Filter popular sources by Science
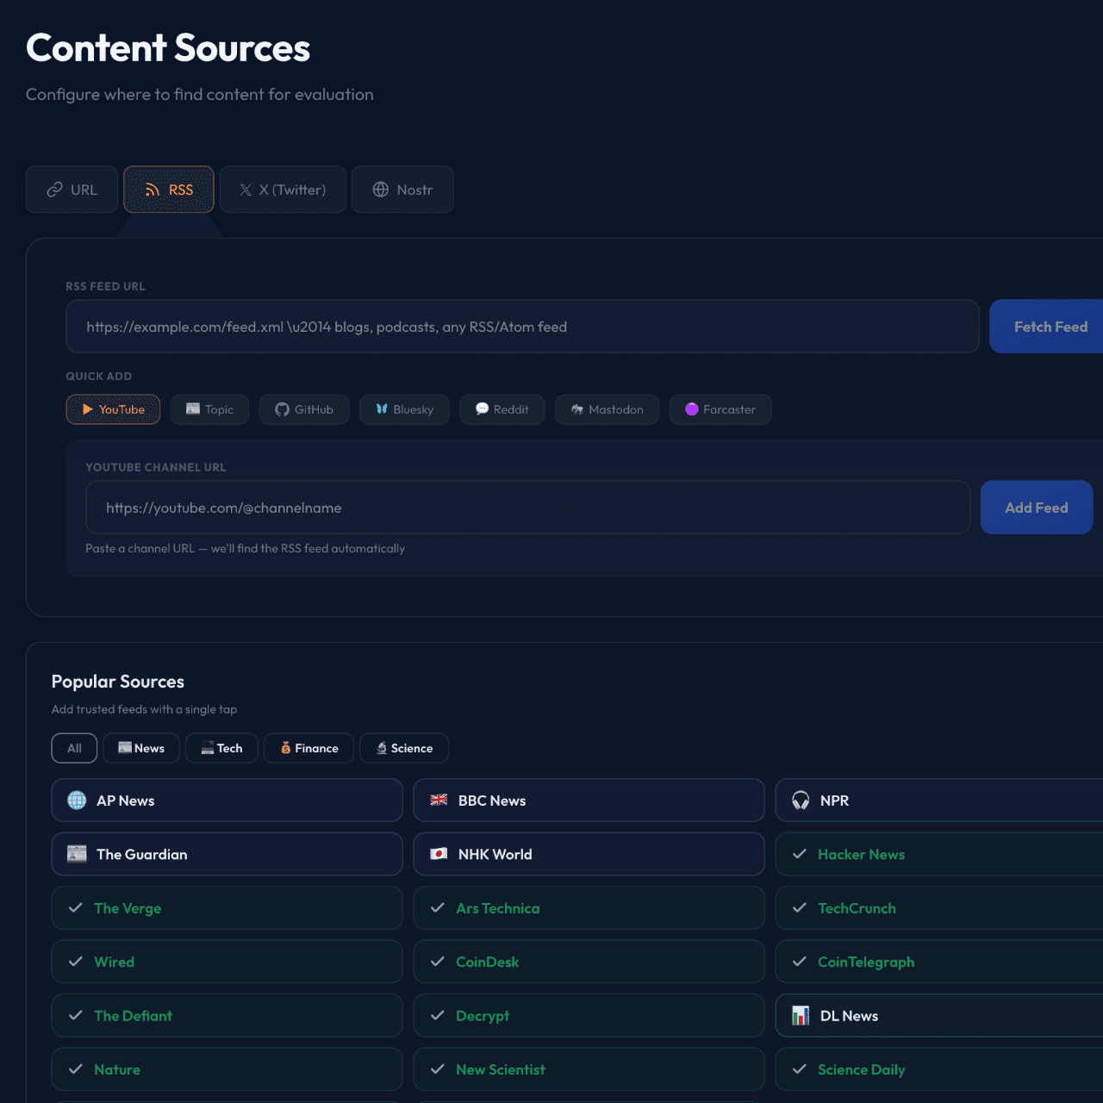 404,748
